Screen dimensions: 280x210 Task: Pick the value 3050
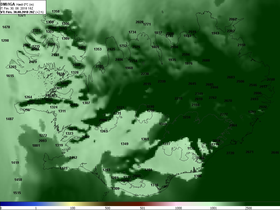click(125, 181)
